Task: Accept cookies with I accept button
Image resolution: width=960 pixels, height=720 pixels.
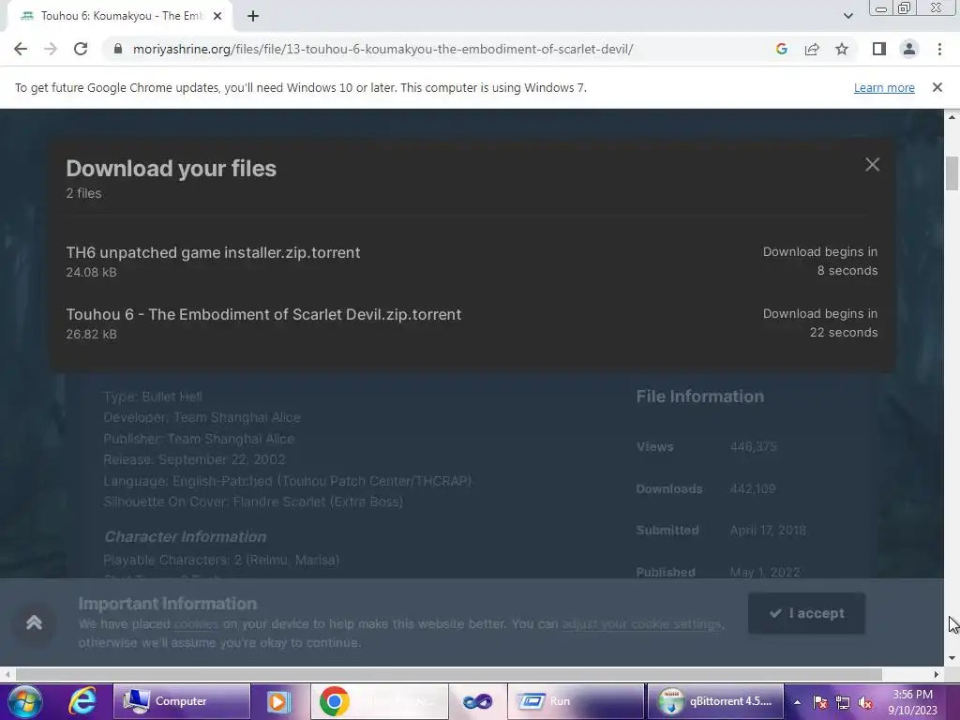Action: tap(806, 613)
